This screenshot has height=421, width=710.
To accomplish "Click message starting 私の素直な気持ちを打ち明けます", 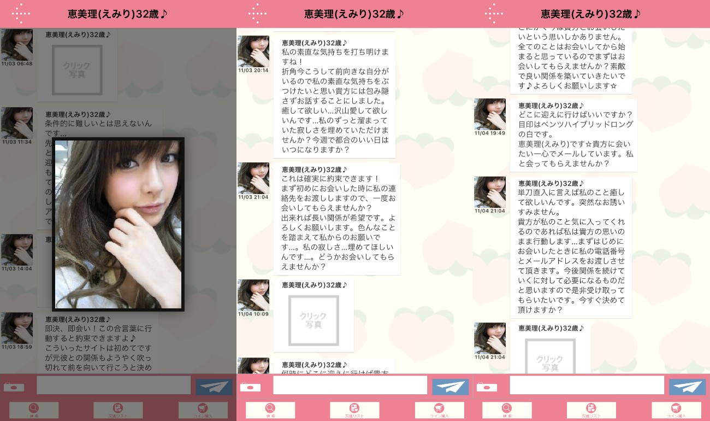I will coord(334,96).
